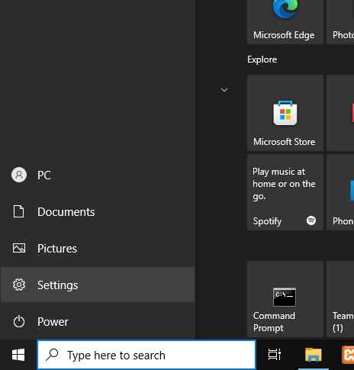Open File Explorer from the taskbar
The image size is (354, 370).
tap(314, 355)
